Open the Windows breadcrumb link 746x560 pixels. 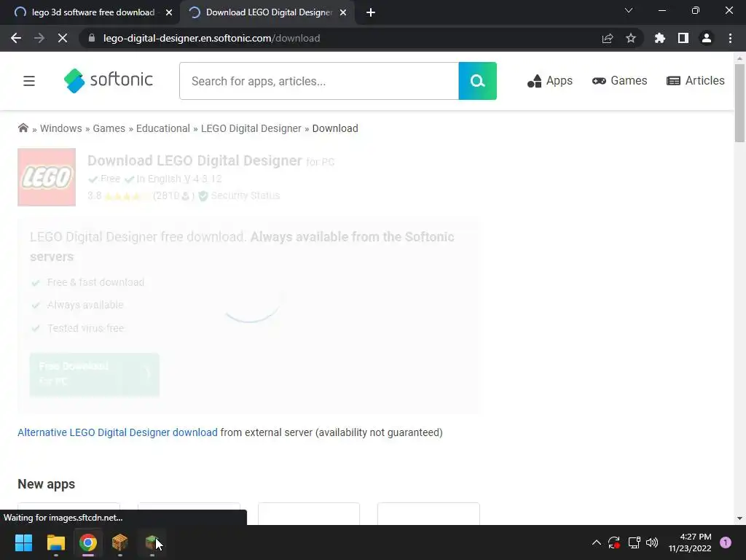coord(61,128)
